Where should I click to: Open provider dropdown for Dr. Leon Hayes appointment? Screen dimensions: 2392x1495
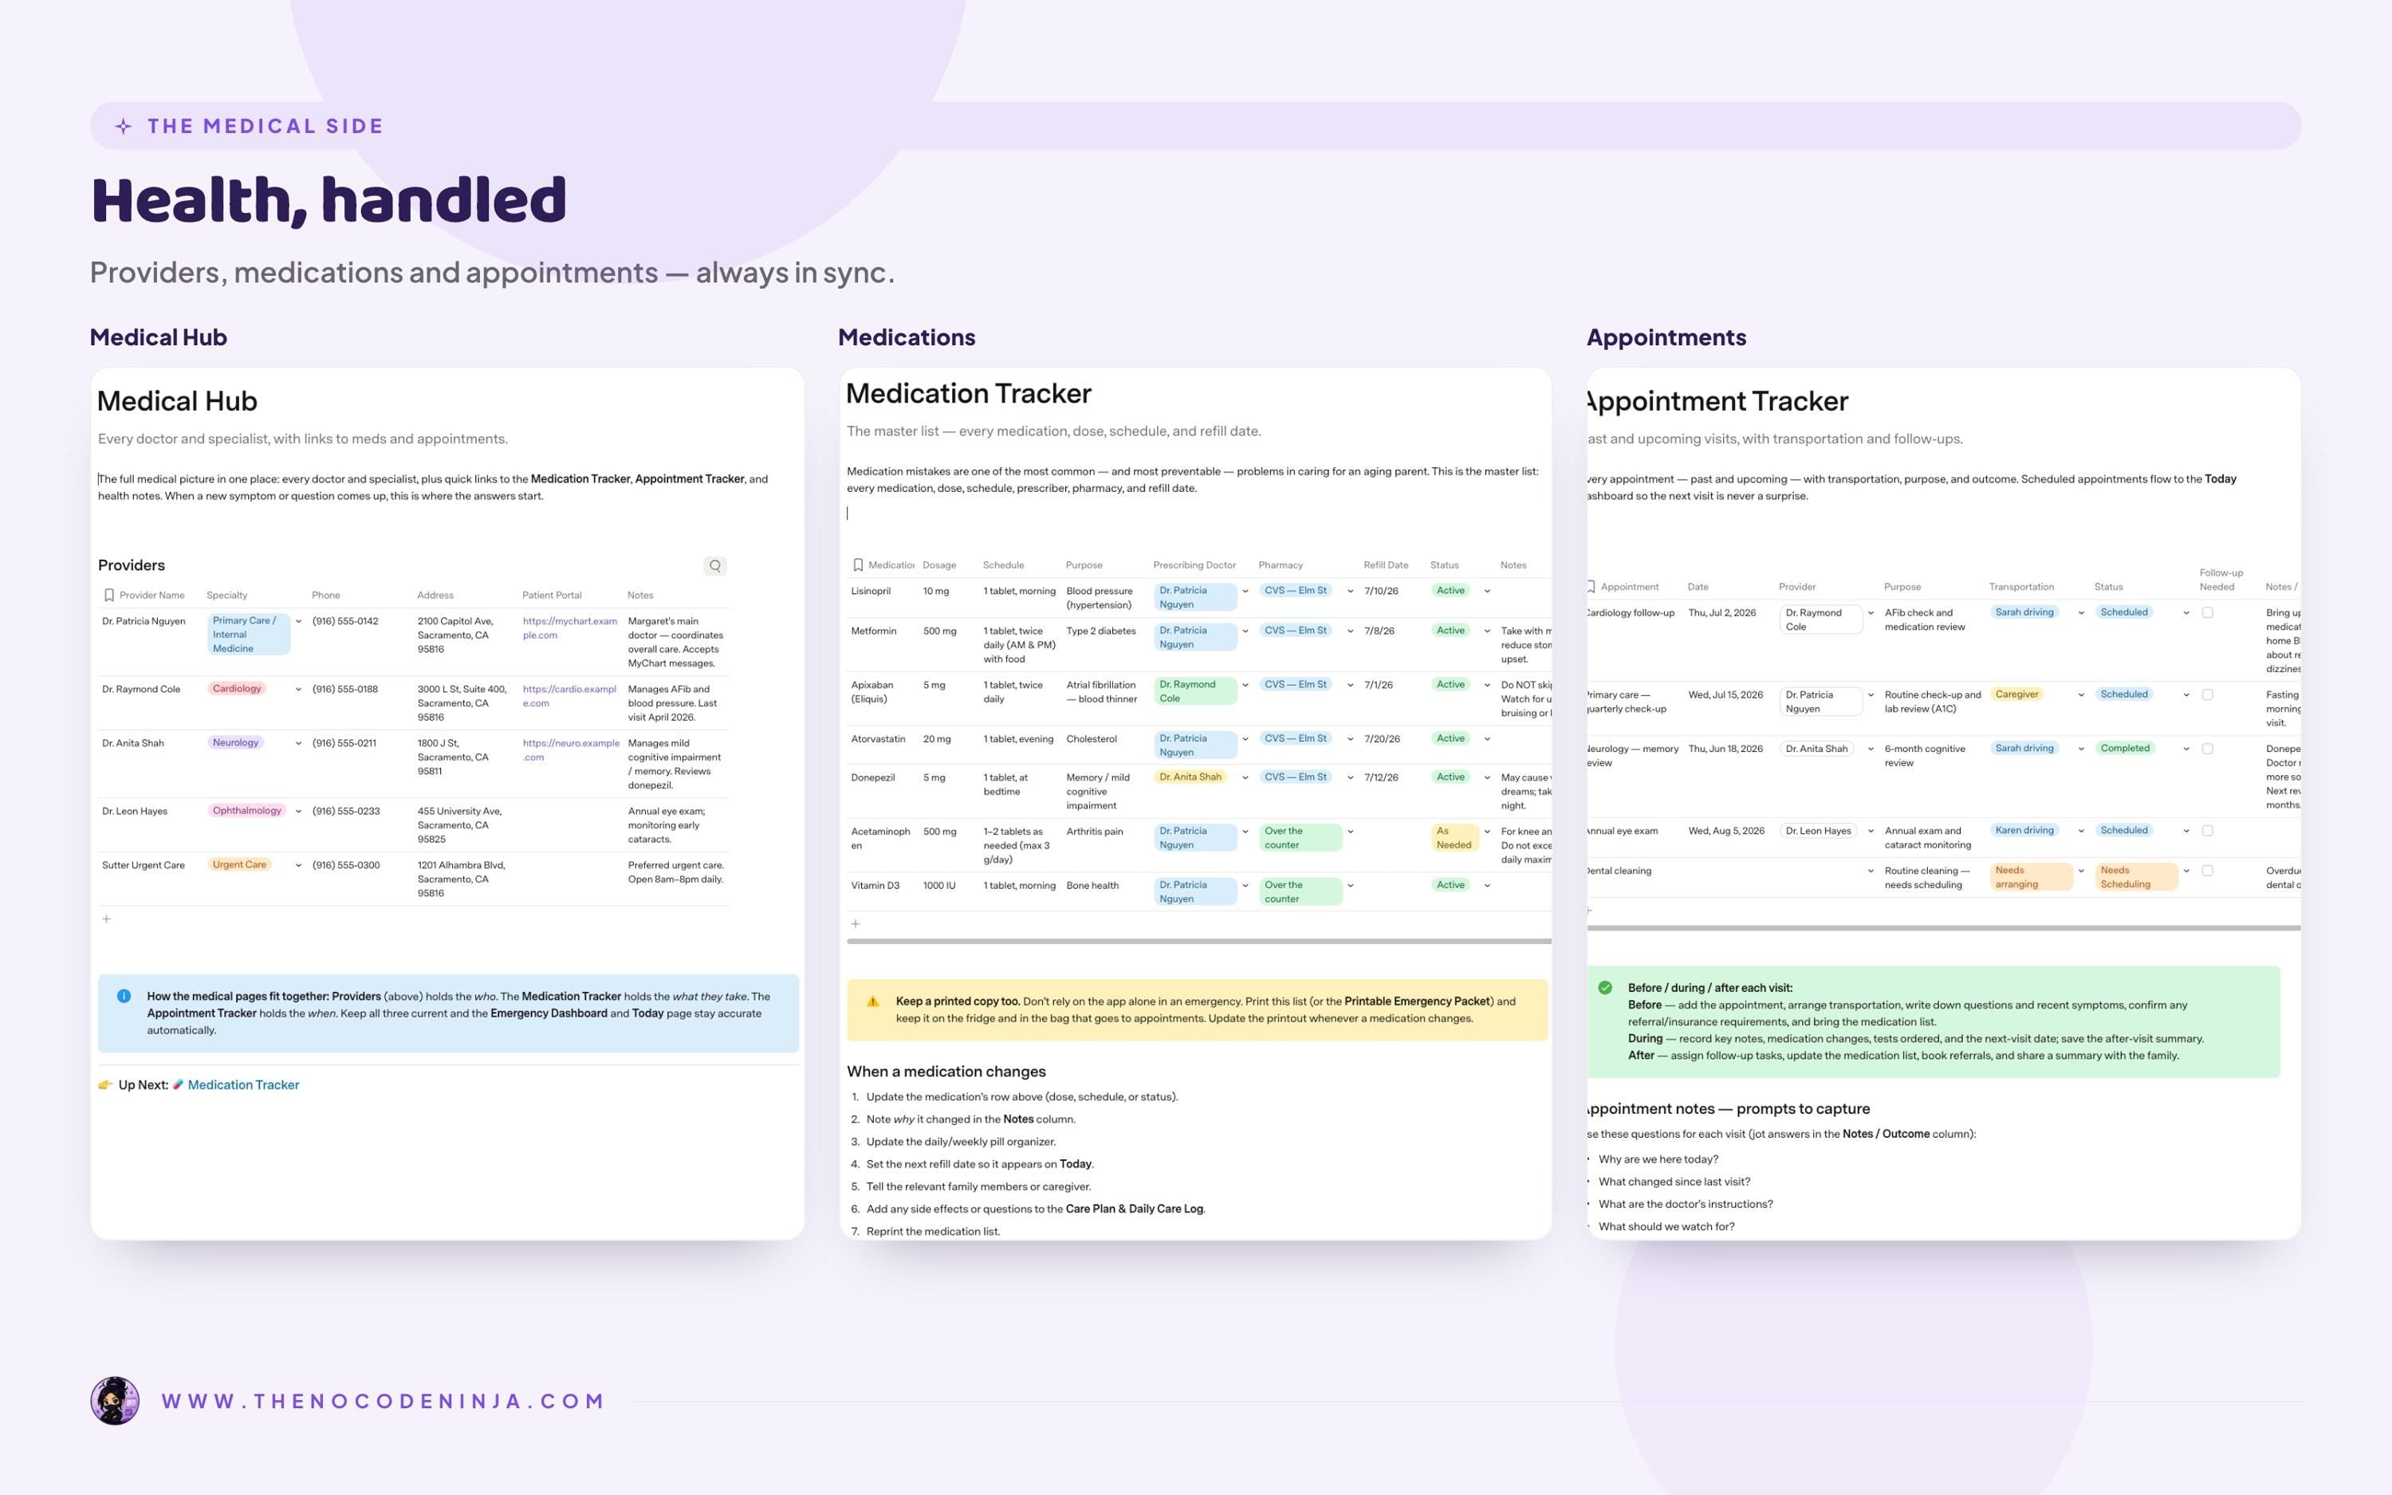[1870, 831]
